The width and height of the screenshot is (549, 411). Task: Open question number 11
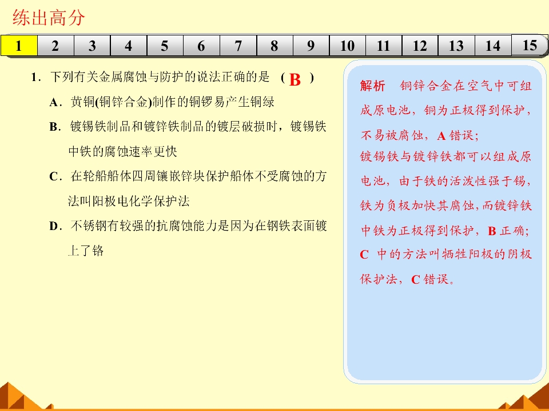[x=384, y=46]
